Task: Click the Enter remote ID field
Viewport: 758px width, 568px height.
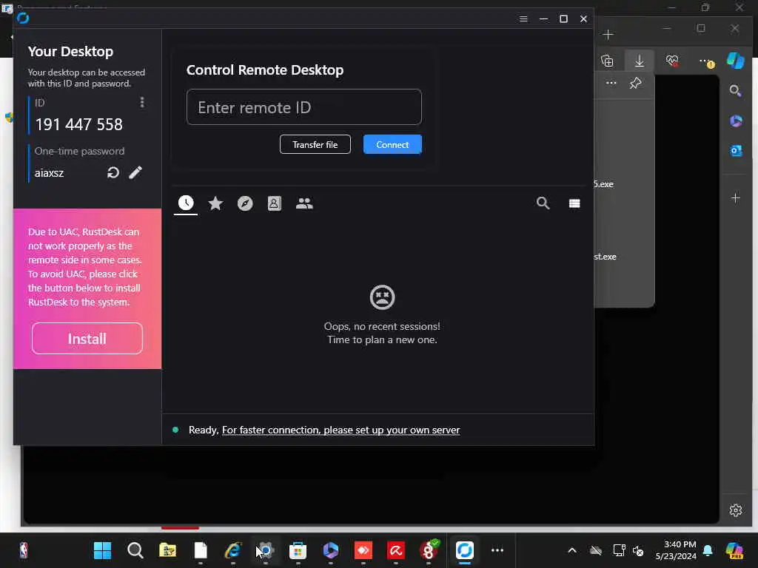Action: click(304, 107)
